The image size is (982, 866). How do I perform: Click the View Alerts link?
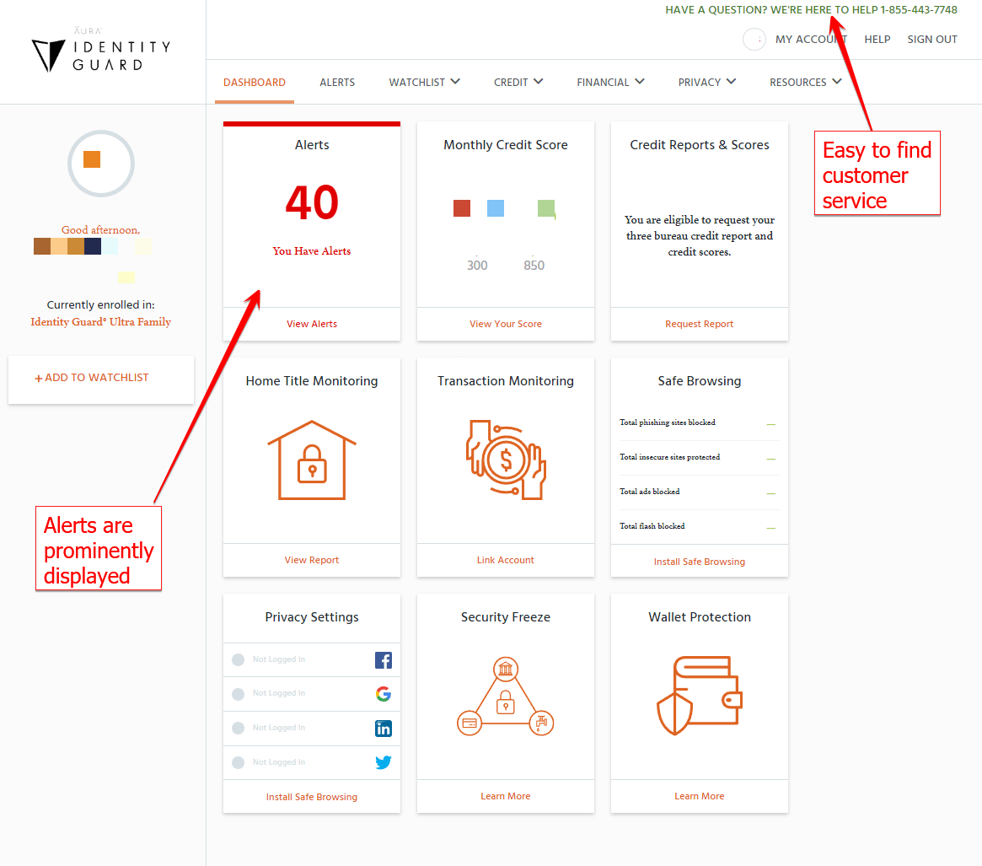pos(311,324)
